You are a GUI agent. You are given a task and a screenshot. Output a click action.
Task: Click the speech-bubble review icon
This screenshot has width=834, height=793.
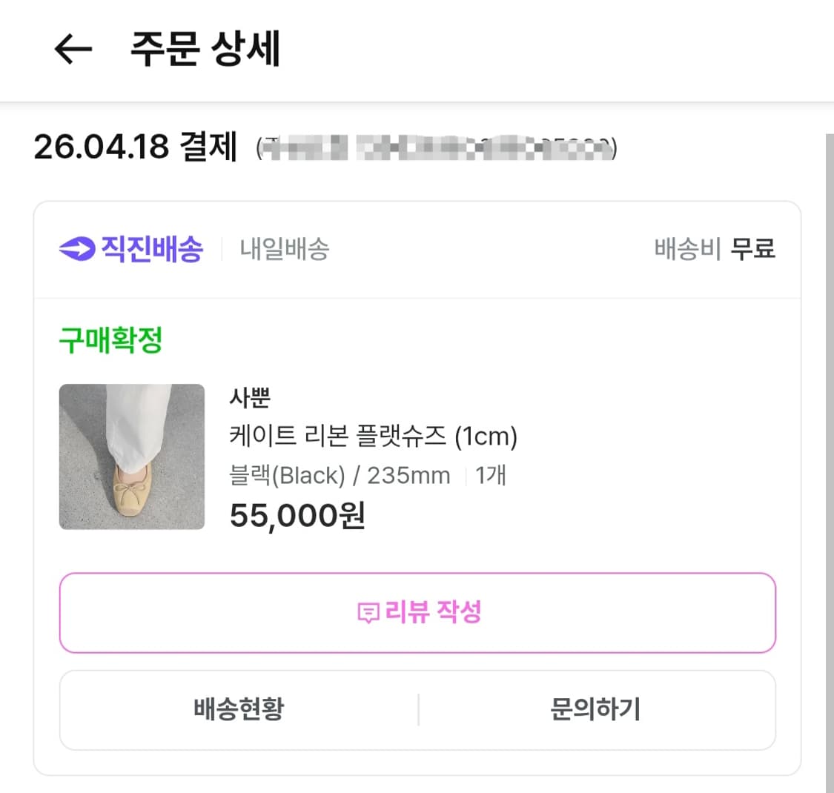click(367, 613)
